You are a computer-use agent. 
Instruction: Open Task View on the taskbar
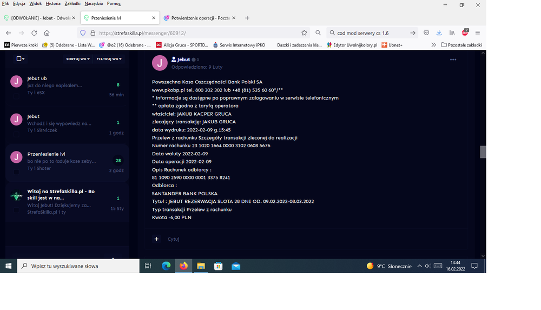pos(148,266)
